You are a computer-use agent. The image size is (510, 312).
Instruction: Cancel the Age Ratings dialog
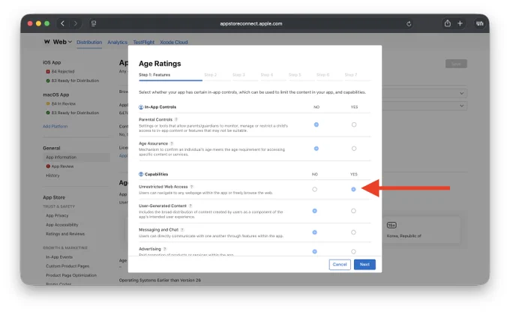coord(340,265)
